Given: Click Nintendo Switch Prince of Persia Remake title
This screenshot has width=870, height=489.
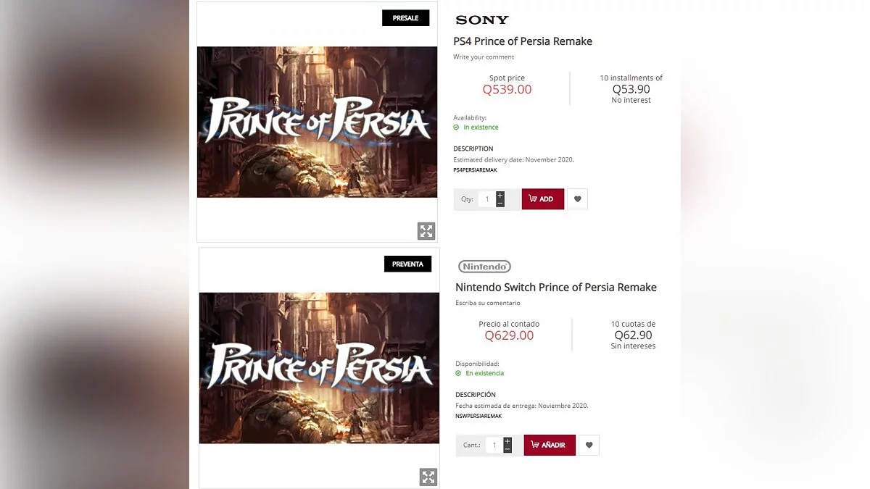Looking at the screenshot, I should [x=555, y=288].
